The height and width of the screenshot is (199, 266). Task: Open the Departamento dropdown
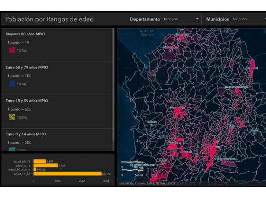(181, 19)
